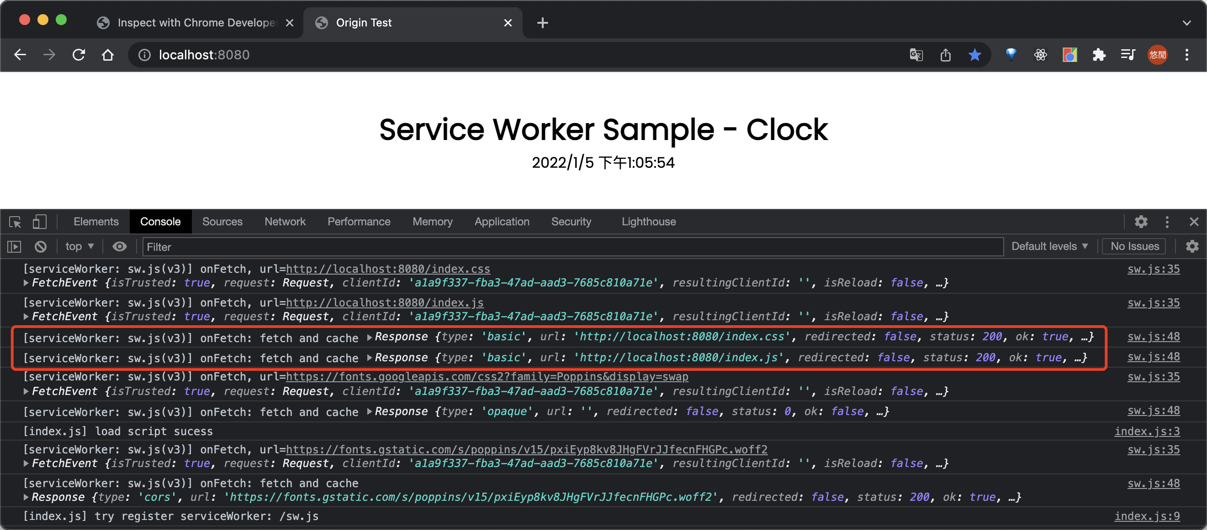Select the inspect element cursor tool

(15, 222)
